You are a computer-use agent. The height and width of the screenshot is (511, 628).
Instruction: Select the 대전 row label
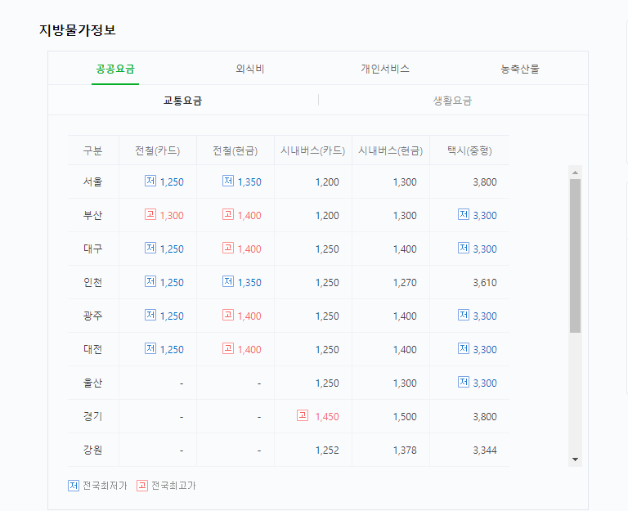[x=93, y=349]
